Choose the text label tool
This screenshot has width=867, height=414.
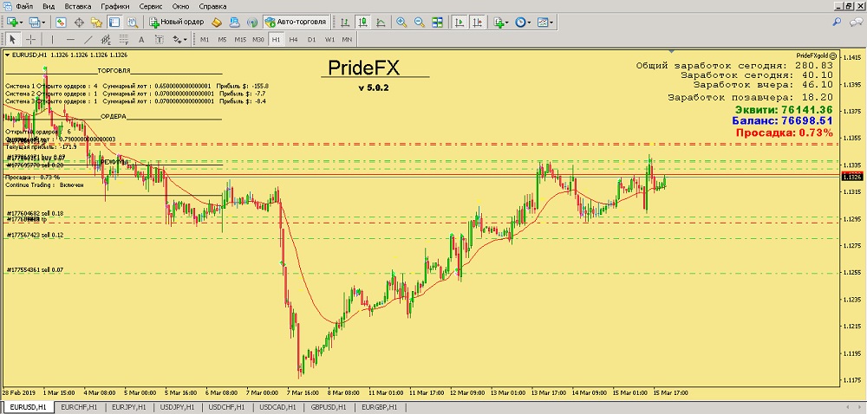tap(142, 39)
